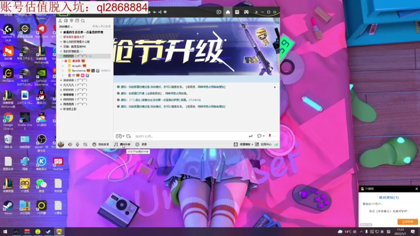Open Studio One 5 desktop icon
The image size is (420, 236).
[x=25, y=121]
